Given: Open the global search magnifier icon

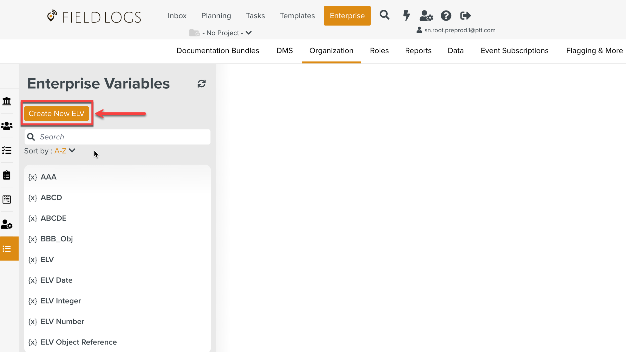Looking at the screenshot, I should 384,15.
